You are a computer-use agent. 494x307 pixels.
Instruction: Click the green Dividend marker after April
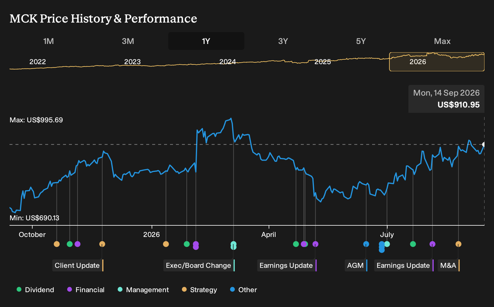pyautogui.click(x=296, y=244)
